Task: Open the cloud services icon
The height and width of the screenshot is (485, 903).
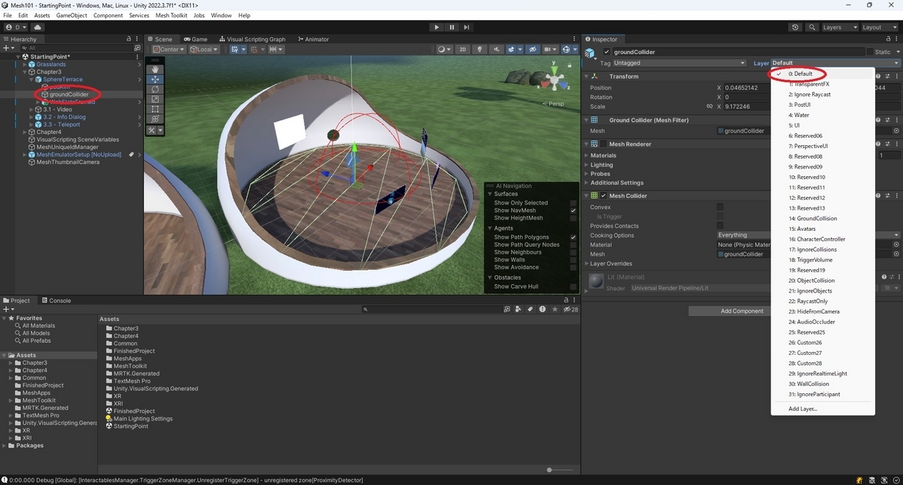Action: pyautogui.click(x=37, y=27)
